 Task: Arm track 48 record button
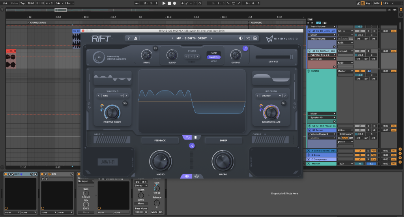pos(374,31)
